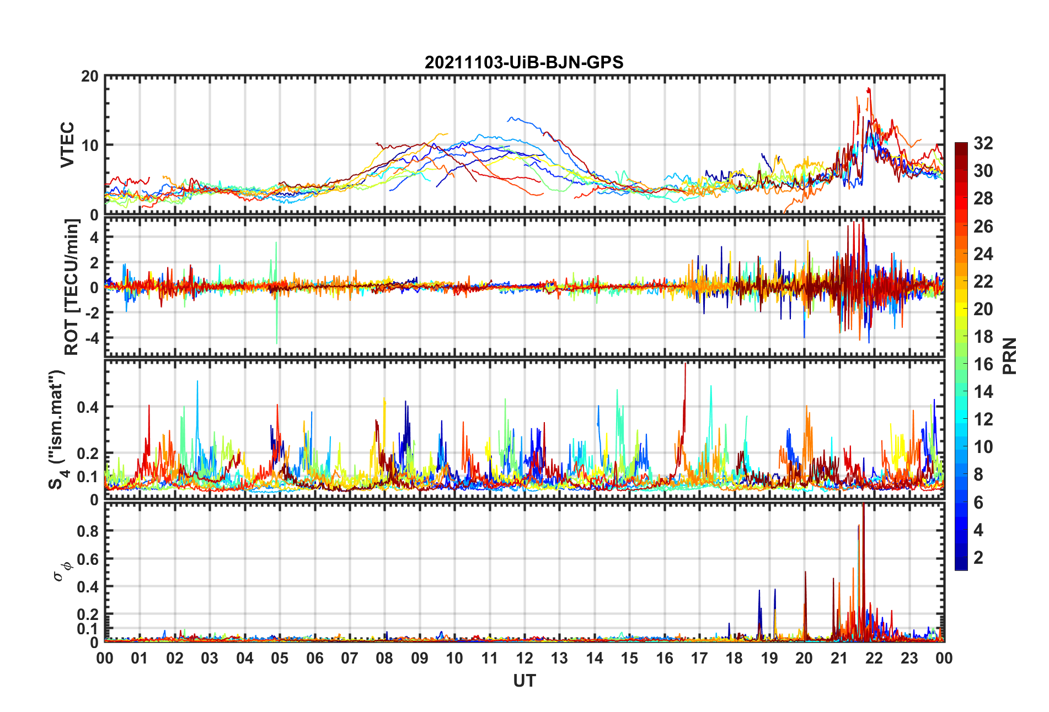Click the ROT [TECU/min] axis label
This screenshot has height=712, width=1049.
72,287
